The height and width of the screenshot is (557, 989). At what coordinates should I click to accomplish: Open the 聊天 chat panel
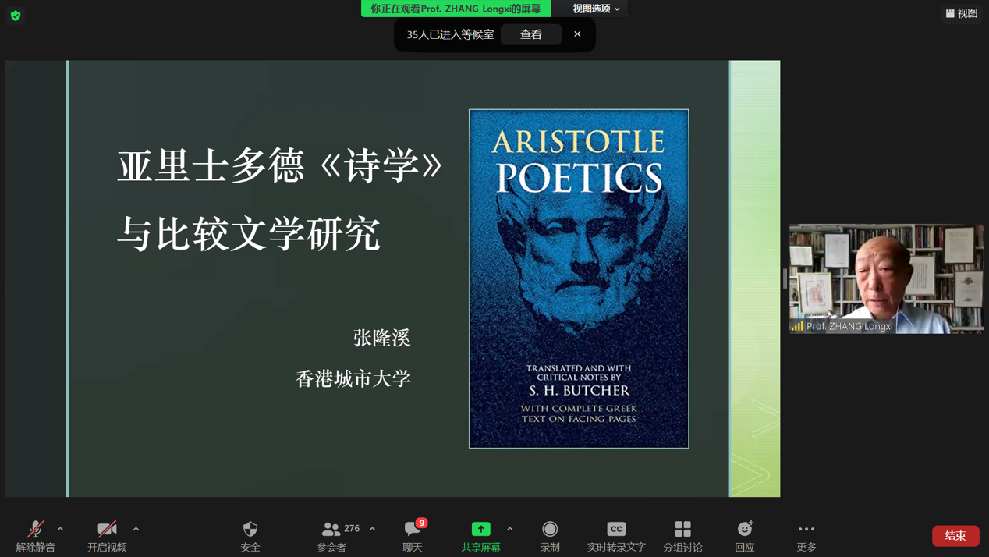tap(413, 536)
